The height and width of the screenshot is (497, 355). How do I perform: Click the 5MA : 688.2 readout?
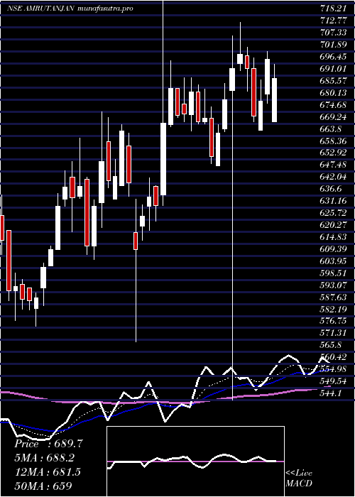pyautogui.click(x=46, y=458)
